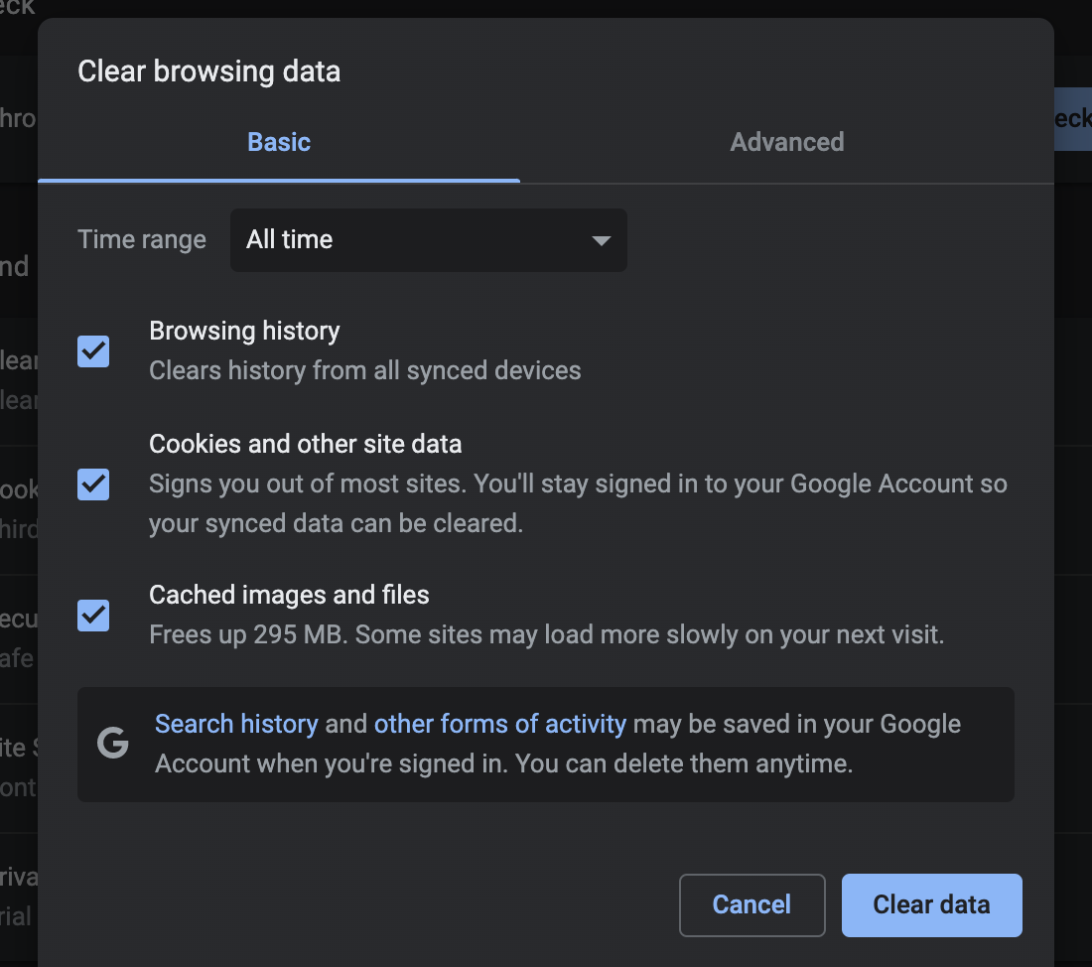Click the partially hidden blue button behind dialog
This screenshot has height=967, width=1092.
click(1072, 118)
